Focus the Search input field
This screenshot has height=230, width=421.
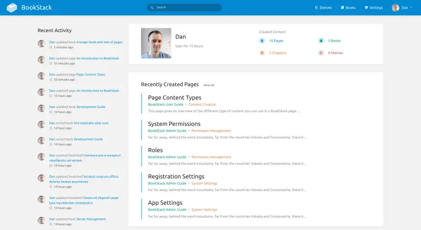point(187,8)
